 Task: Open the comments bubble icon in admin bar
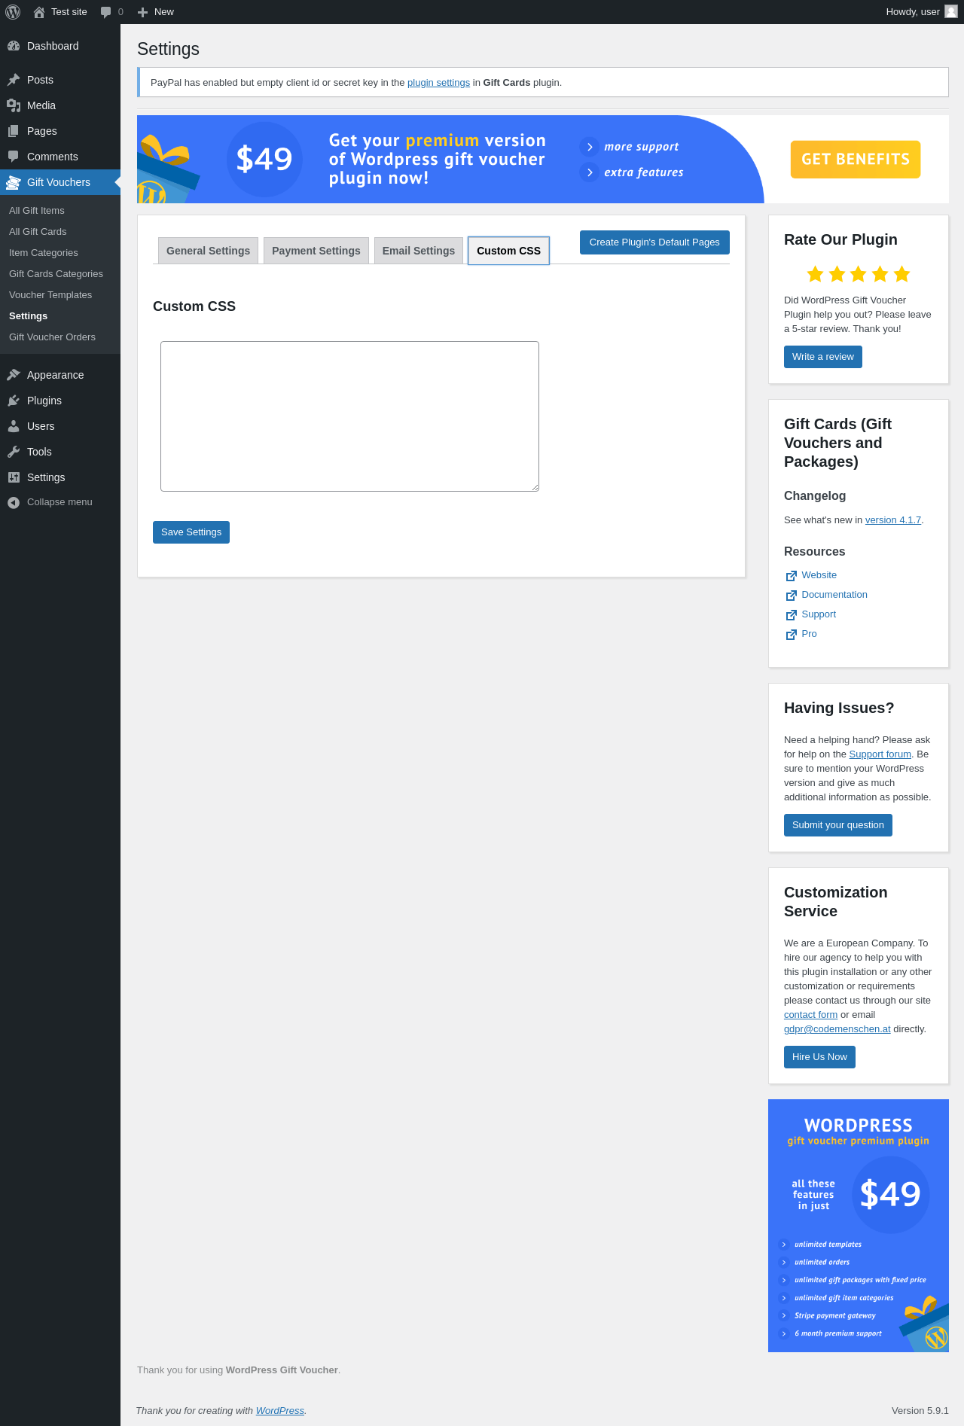pyautogui.click(x=105, y=12)
